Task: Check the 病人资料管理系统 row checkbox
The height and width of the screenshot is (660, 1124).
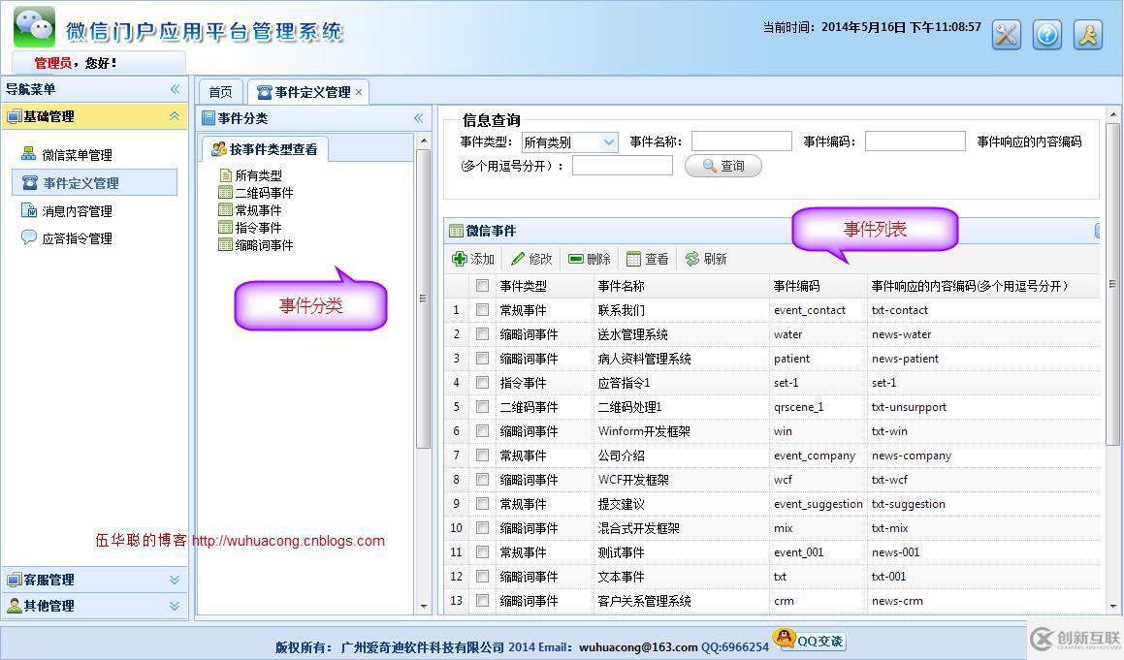Action: [x=482, y=359]
